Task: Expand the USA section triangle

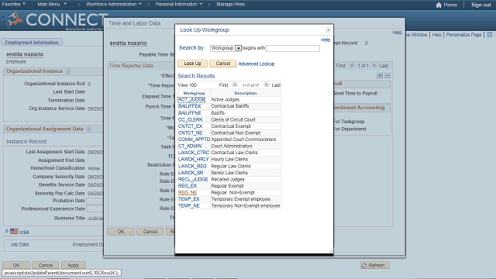Action: coord(7,231)
